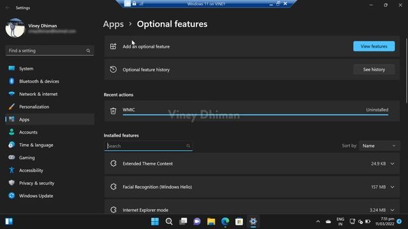
Task: Click the OneDrive cloud tray icon
Action: click(x=328, y=221)
